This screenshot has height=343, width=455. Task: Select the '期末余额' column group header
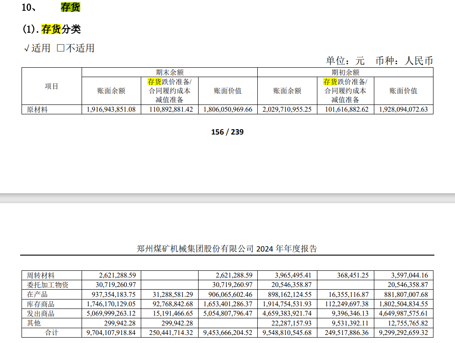tap(169, 72)
